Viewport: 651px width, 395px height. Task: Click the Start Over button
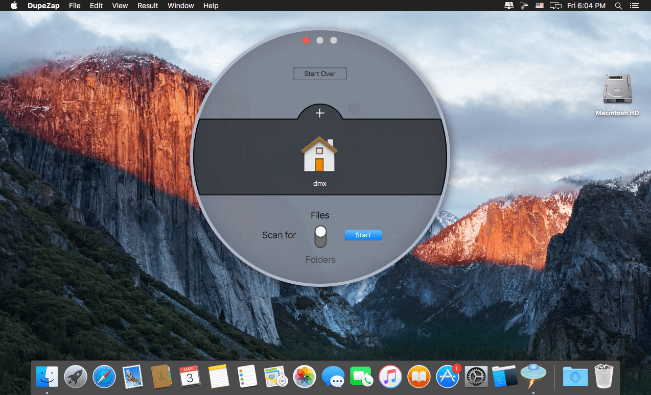[319, 73]
